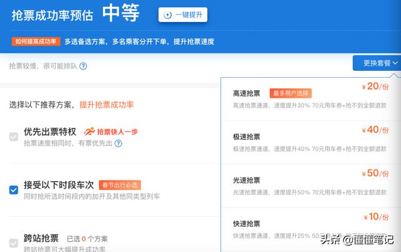The width and height of the screenshot is (401, 252).
Task: Click the 如何提高成功率 tag
Action: tap(36, 41)
